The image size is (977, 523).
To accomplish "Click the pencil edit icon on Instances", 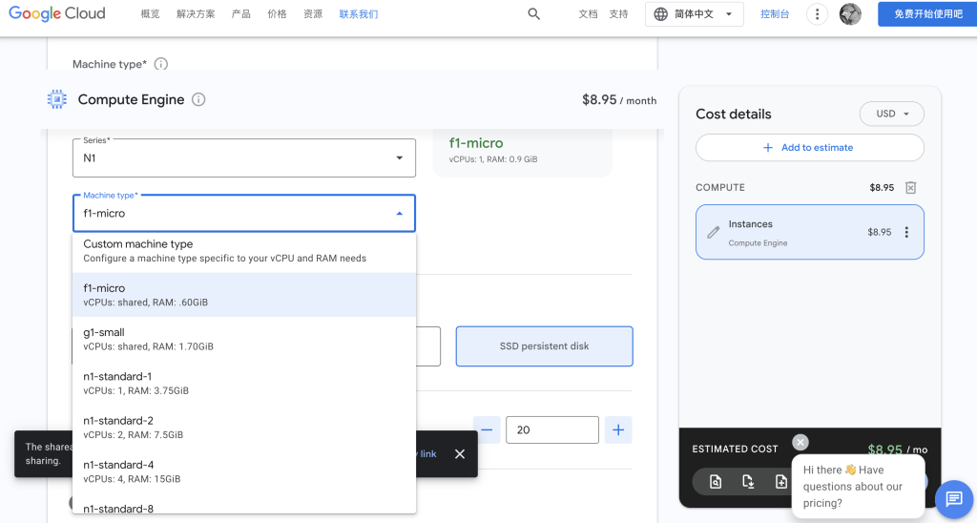I will click(x=714, y=233).
